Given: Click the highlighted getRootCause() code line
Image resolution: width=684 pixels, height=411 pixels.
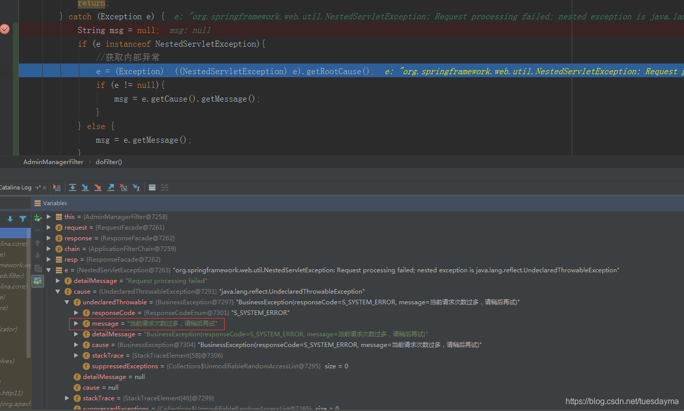Looking at the screenshot, I should (x=351, y=71).
